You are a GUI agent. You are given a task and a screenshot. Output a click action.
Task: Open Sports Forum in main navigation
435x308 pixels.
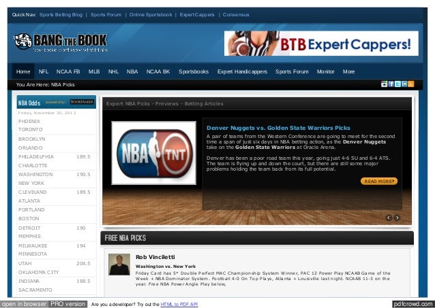(x=292, y=71)
